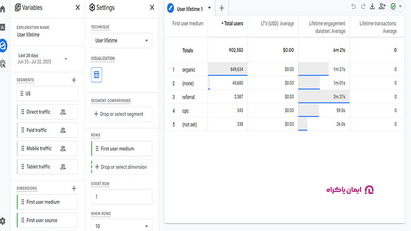
Task: Click the Variables panel title icon
Action: (17, 8)
